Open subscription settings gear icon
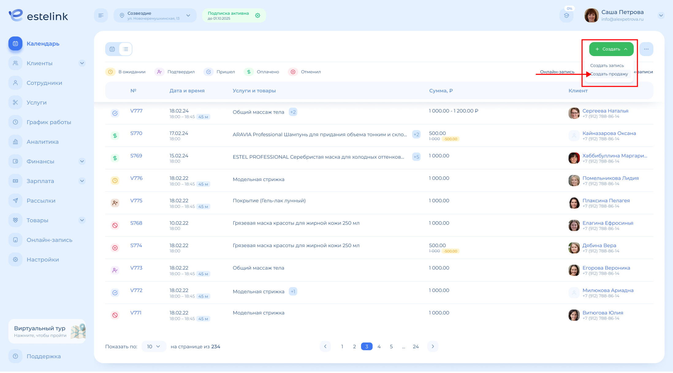Screen dimensions: 673x373 pyautogui.click(x=257, y=16)
